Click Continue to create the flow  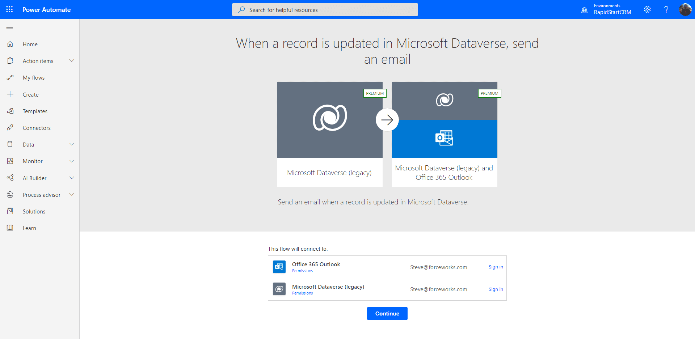(387, 313)
